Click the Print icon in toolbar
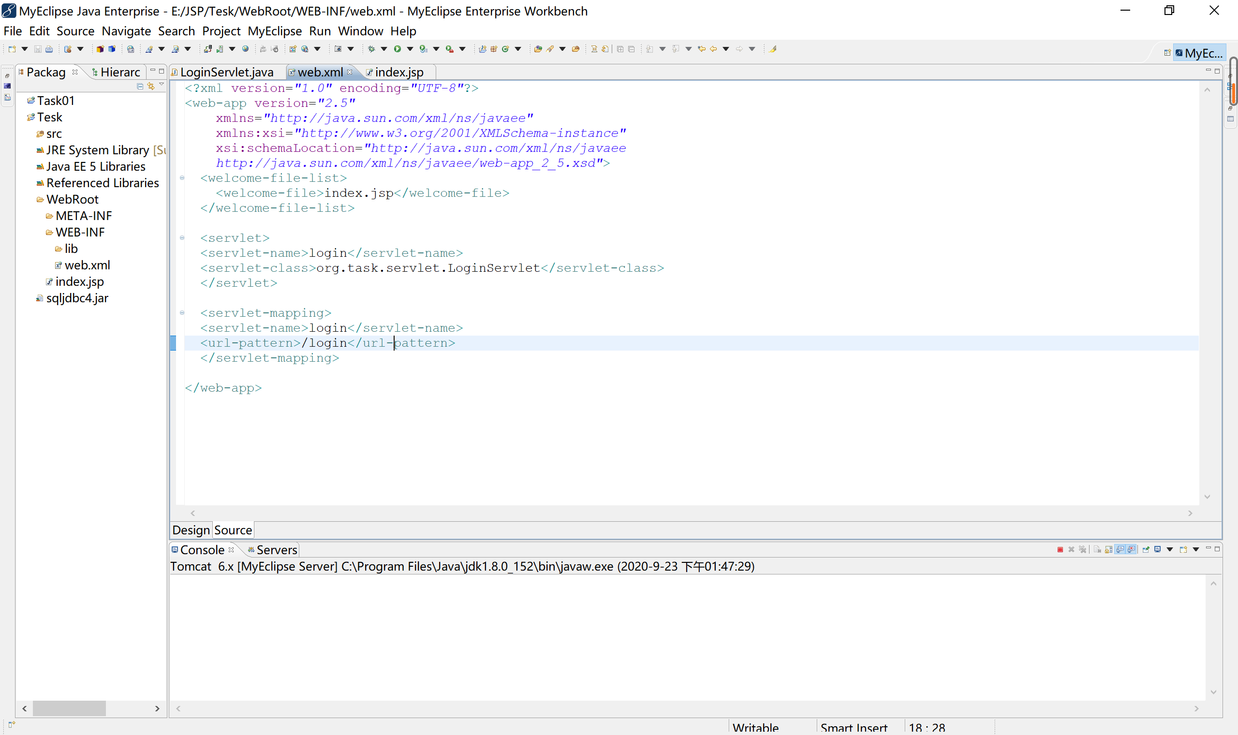Image resolution: width=1238 pixels, height=735 pixels. click(49, 48)
